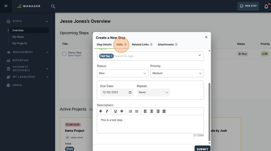Insert a bulleted list
This screenshot has width=271, height=151.
pos(136,111)
